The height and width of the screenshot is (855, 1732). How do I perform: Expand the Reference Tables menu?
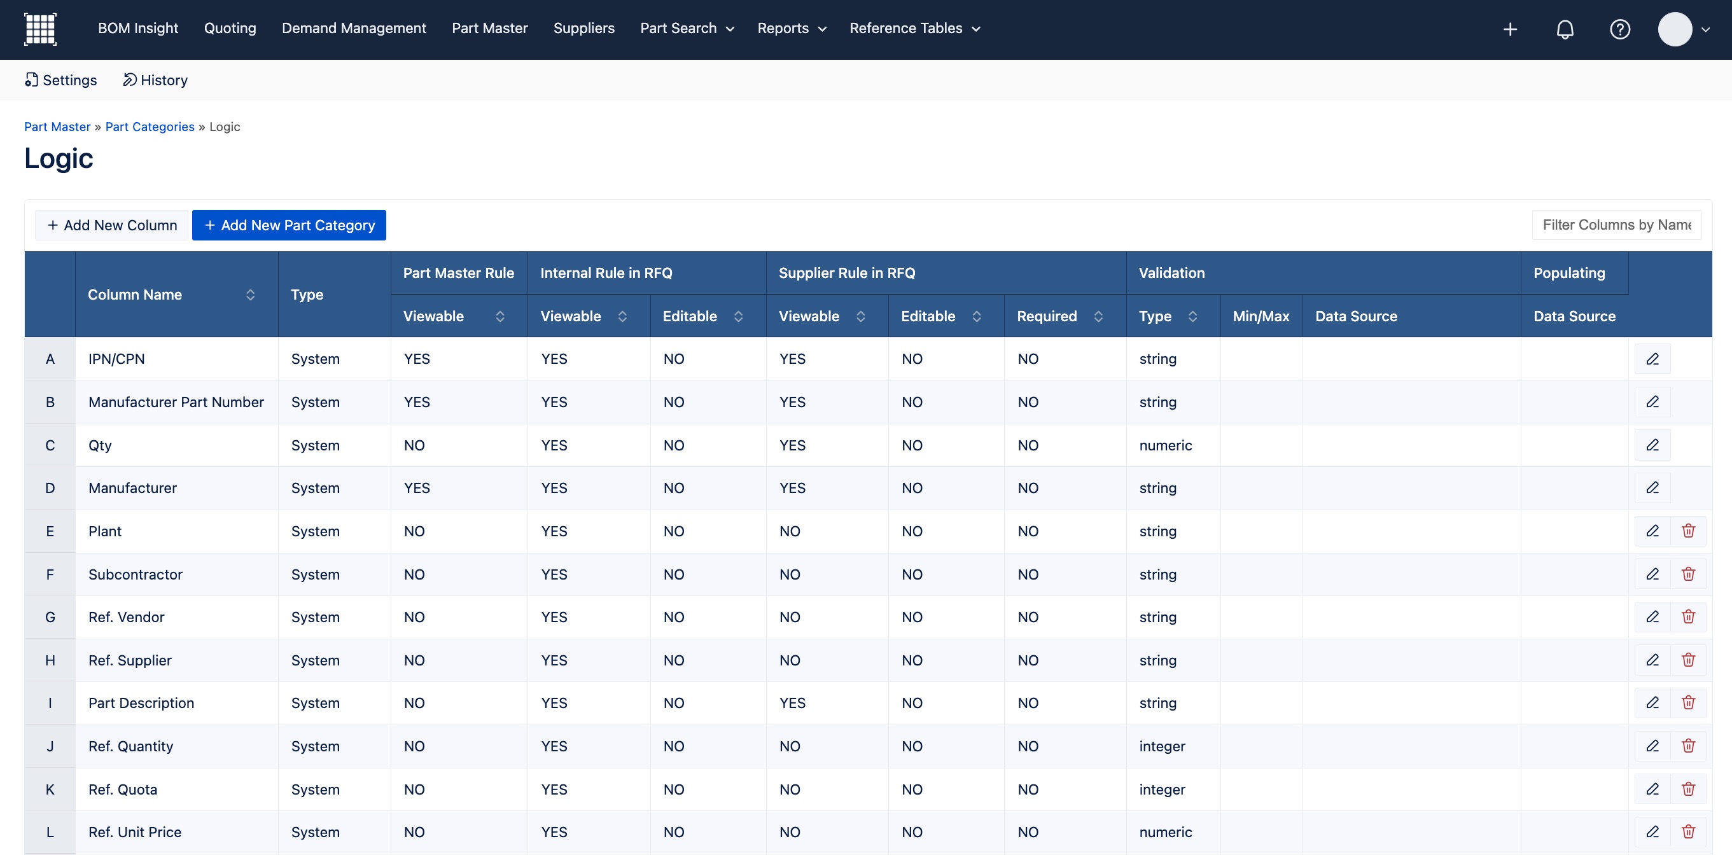915,28
